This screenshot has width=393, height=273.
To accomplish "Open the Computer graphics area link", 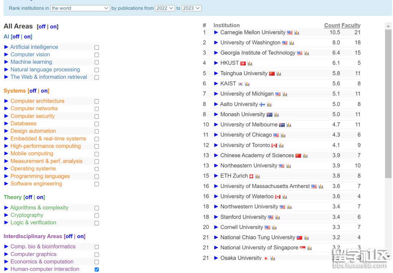I will click(x=33, y=254).
